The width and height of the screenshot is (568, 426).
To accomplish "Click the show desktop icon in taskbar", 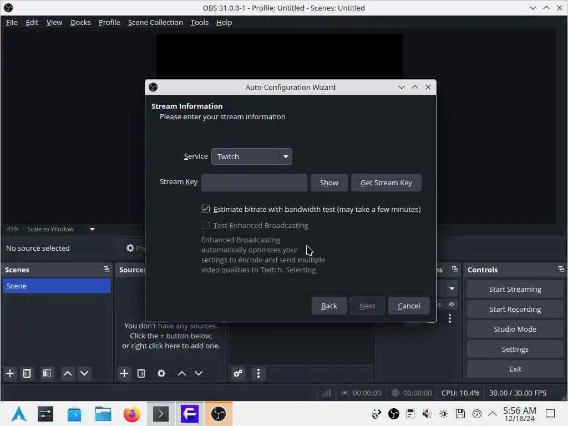I will [550, 414].
